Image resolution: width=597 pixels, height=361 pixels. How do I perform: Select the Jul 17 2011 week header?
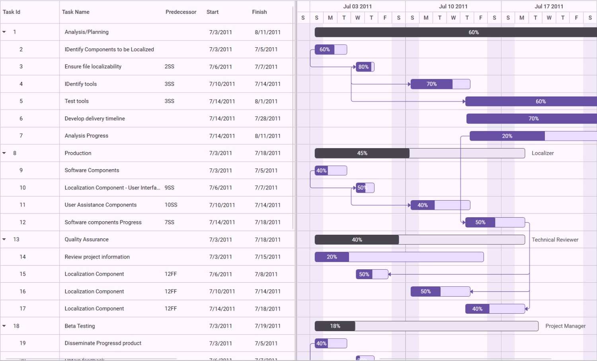(x=549, y=6)
